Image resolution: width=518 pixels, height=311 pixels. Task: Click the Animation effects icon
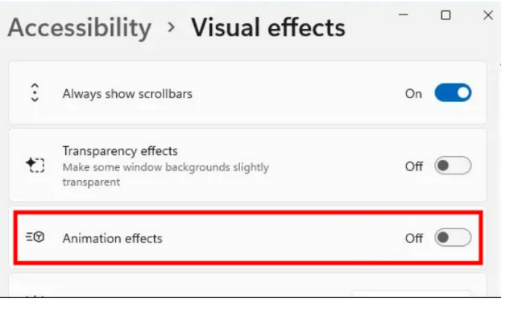tap(35, 237)
